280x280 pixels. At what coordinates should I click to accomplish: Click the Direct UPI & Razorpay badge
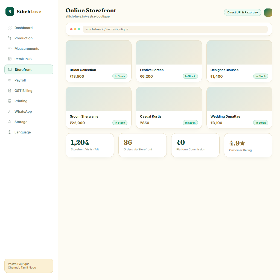[x=243, y=12]
